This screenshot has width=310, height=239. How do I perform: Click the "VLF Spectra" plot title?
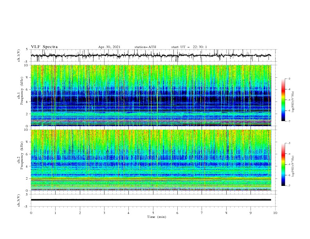tap(44, 47)
